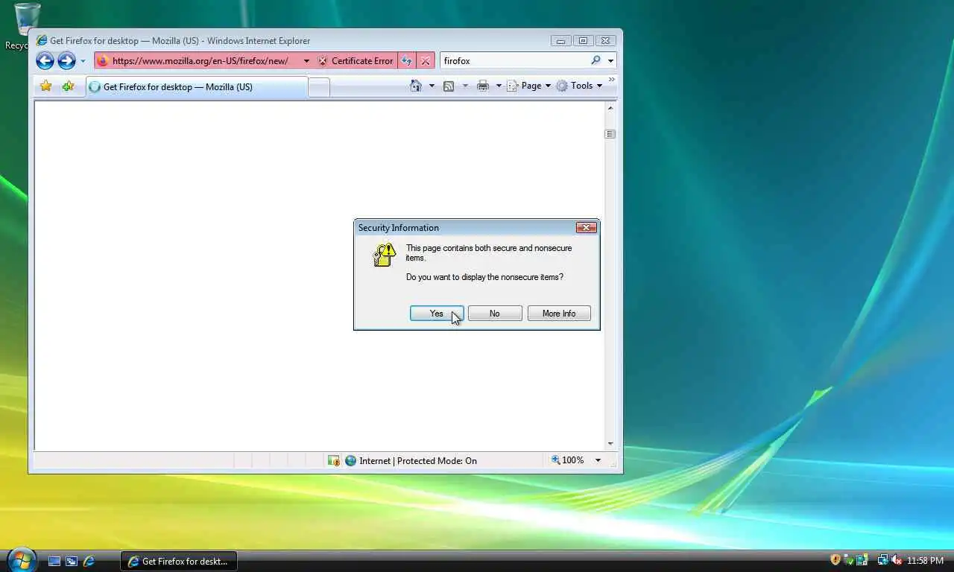This screenshot has height=572, width=954.
Task: Click No in Security Information dialog
Action: click(x=495, y=314)
